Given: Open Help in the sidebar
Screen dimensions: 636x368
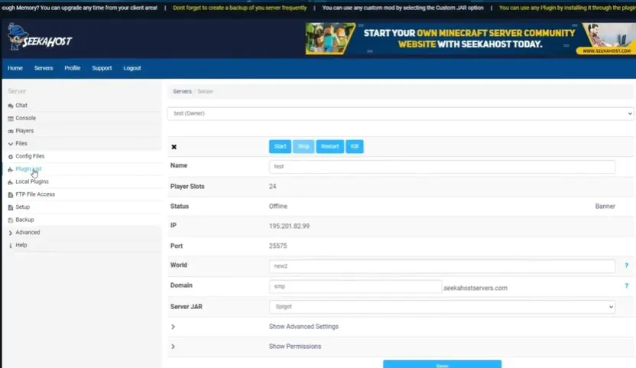Looking at the screenshot, I should [21, 246].
